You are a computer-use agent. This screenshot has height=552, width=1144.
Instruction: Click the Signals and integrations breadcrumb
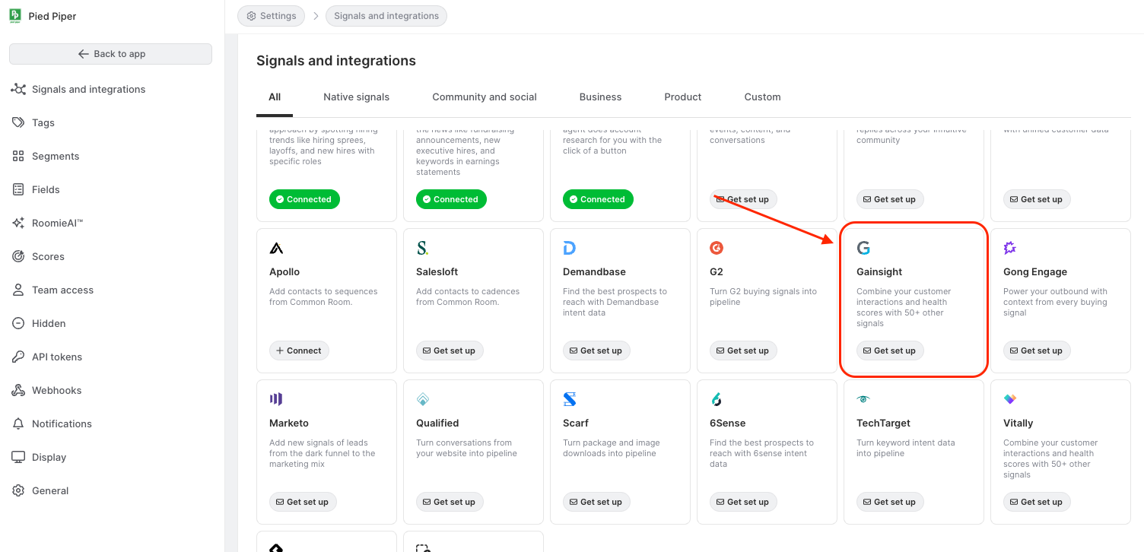[x=386, y=16]
